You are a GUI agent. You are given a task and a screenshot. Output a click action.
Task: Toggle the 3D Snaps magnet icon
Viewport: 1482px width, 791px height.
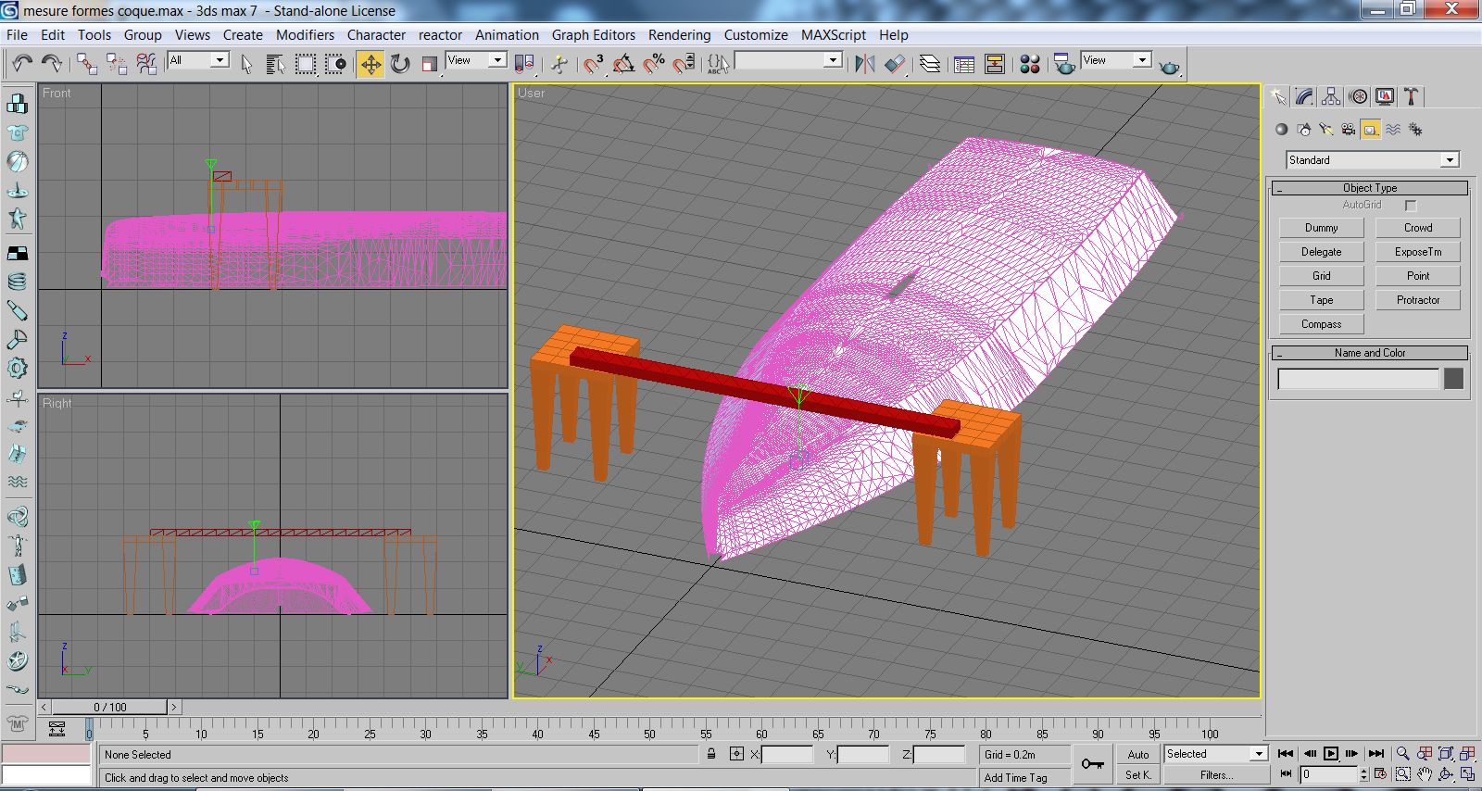[x=594, y=63]
